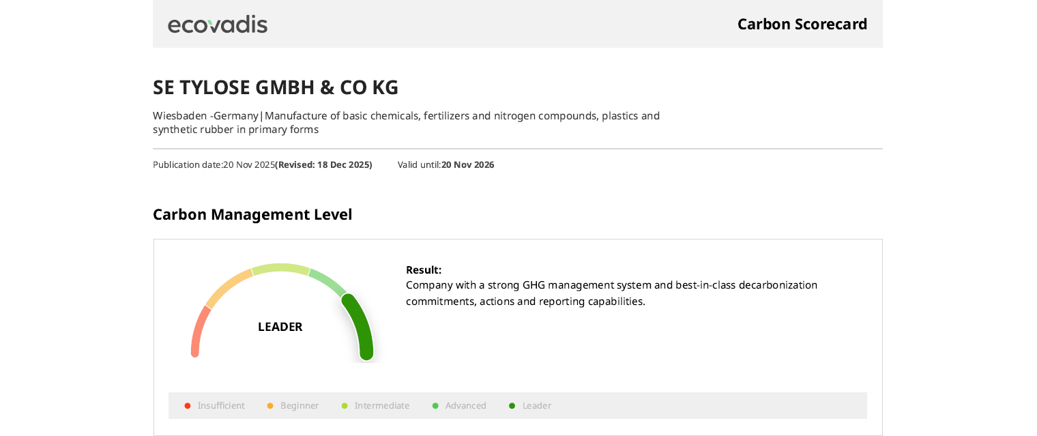Click the Intermediate legend label

[x=382, y=406]
